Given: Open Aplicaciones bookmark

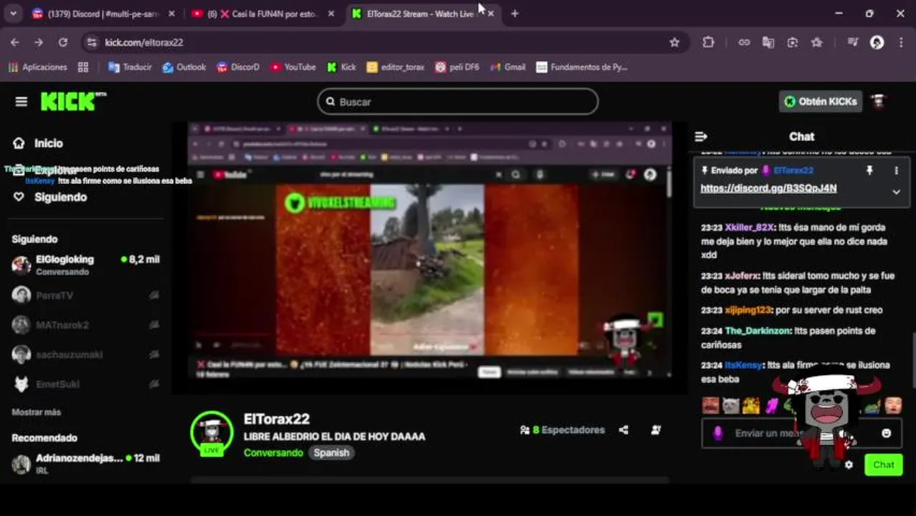Looking at the screenshot, I should (x=37, y=67).
